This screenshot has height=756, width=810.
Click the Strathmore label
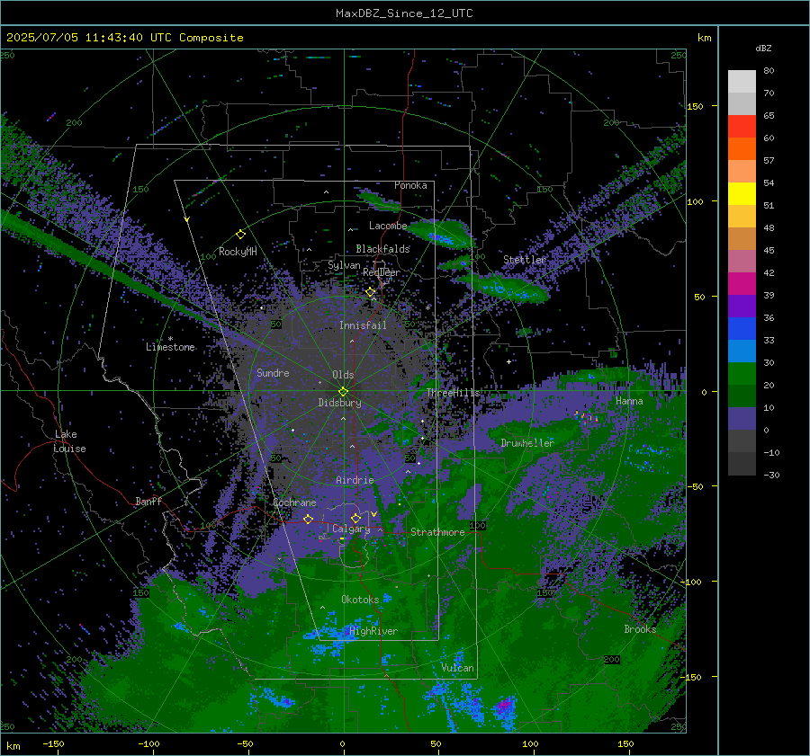tap(437, 532)
